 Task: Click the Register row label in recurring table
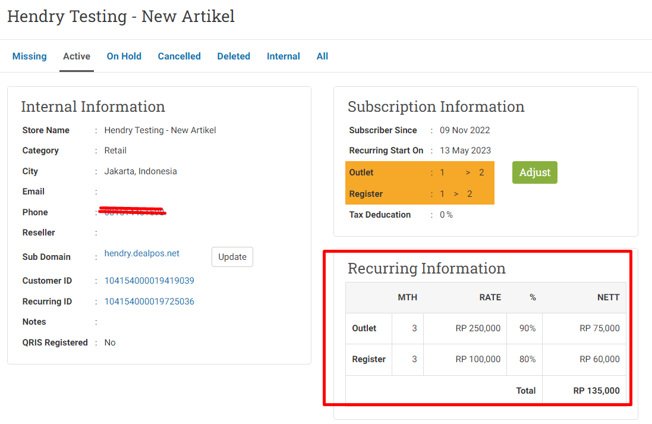[x=369, y=359]
